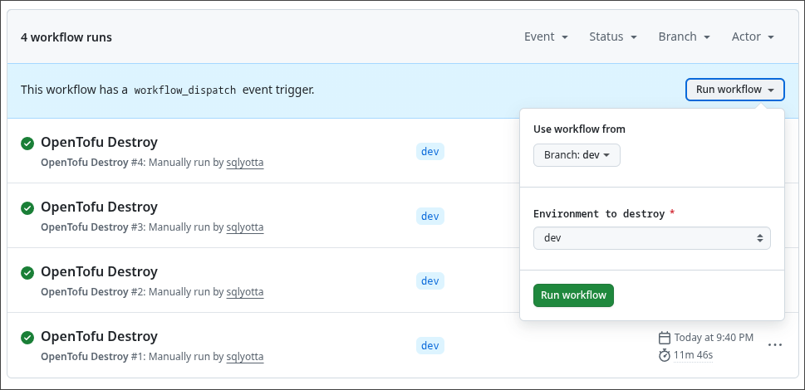This screenshot has width=805, height=390.
Task: Click success check icon for run #1
Action: [27, 338]
